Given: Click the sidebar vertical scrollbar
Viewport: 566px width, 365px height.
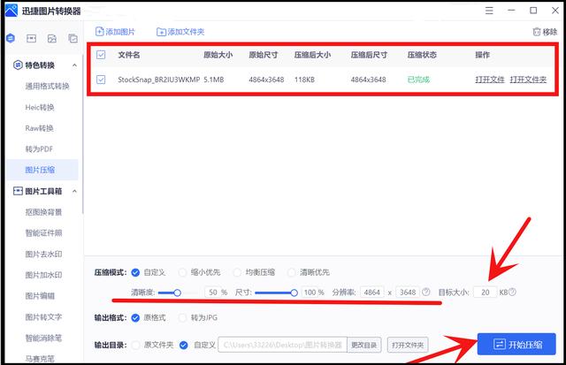Looking at the screenshot, I should 82,133.
